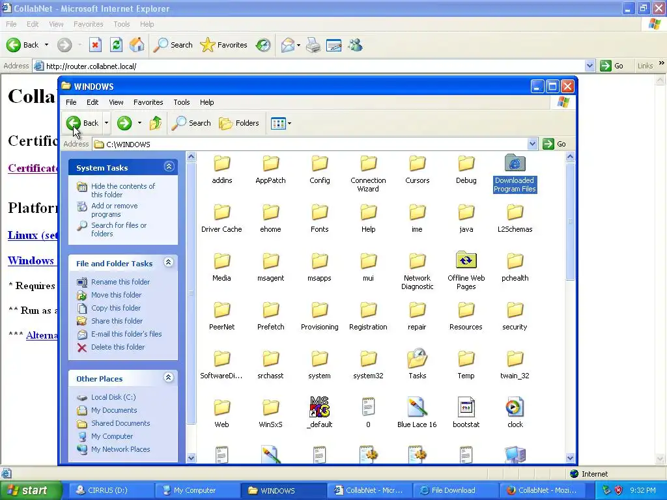Open the Favorites menu in WINDOWS explorer
Viewport: 667px width, 500px height.
point(148,102)
